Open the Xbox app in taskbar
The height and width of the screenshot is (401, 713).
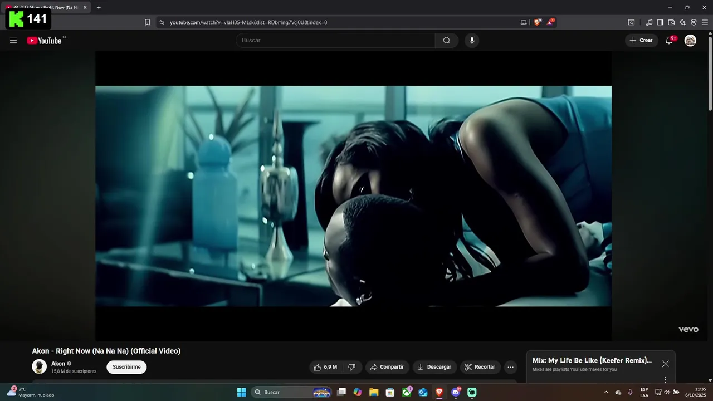[407, 392]
